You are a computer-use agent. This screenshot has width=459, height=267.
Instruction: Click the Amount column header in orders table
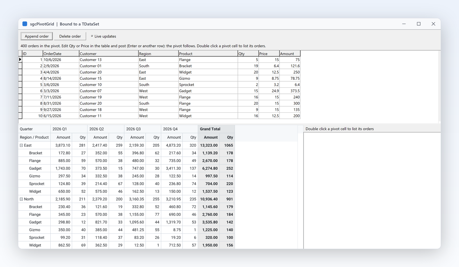[290, 53]
